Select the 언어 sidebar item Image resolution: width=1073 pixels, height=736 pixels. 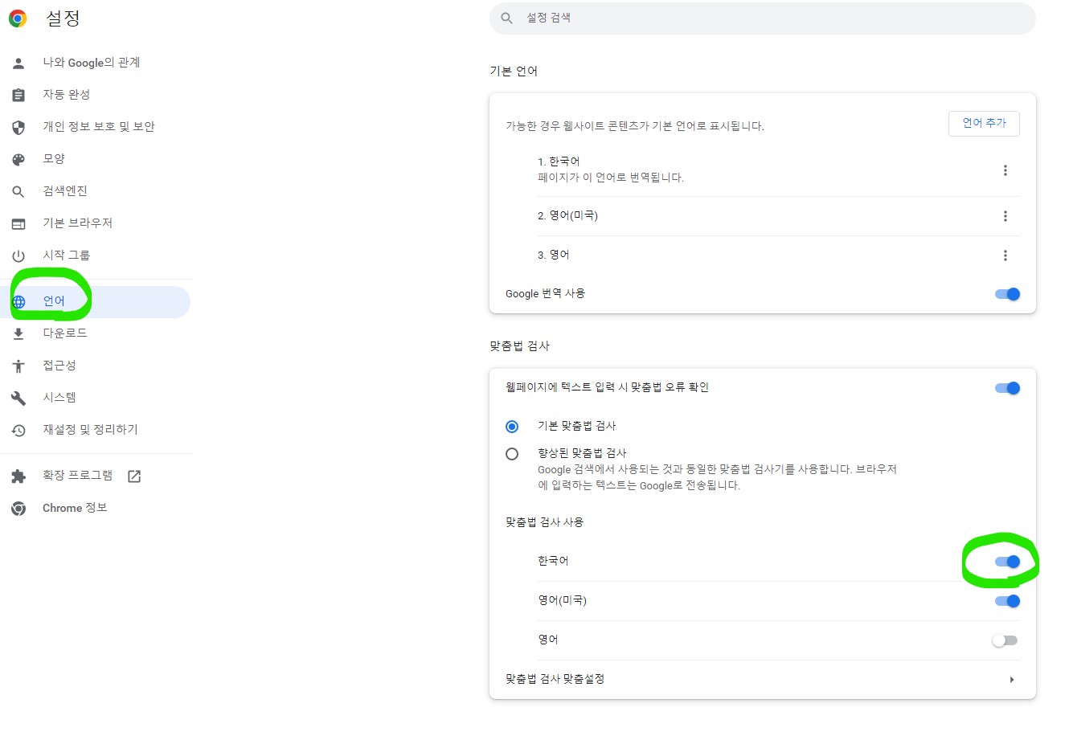click(95, 301)
